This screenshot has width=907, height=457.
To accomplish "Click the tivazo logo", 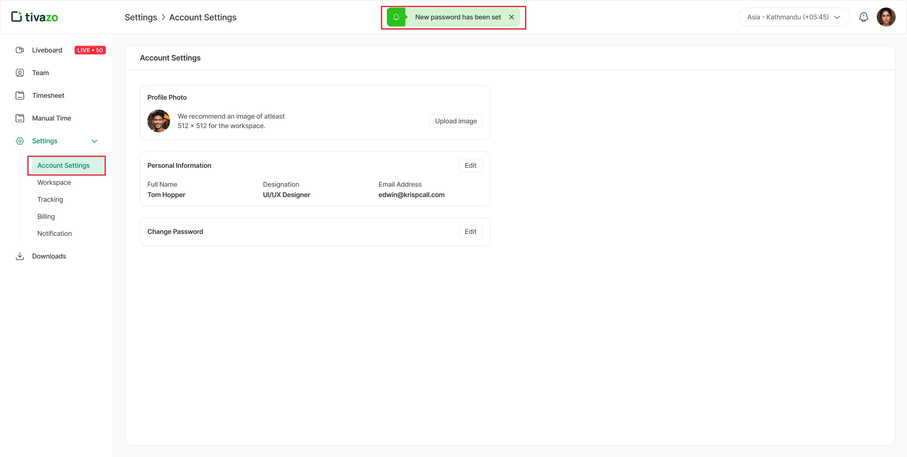I will (35, 17).
